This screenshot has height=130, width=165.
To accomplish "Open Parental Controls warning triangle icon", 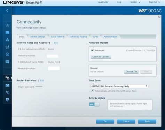I will (7, 40).
